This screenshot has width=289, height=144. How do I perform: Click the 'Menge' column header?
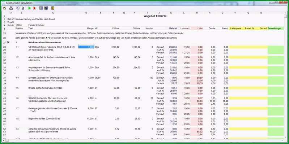pos(90,29)
